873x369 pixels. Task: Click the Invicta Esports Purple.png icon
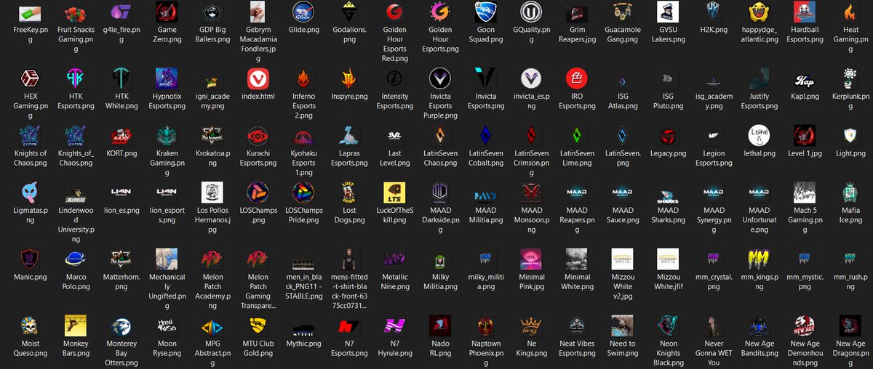[x=440, y=78]
